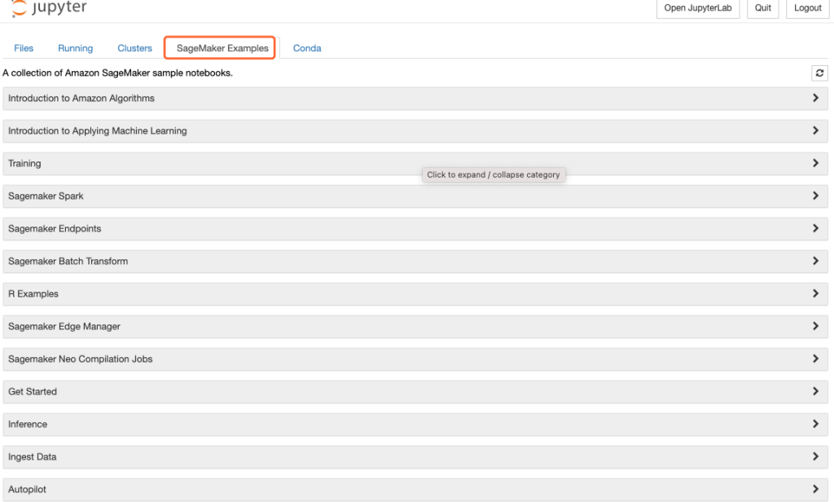Click the Quit button
The image size is (834, 502).
(x=762, y=8)
